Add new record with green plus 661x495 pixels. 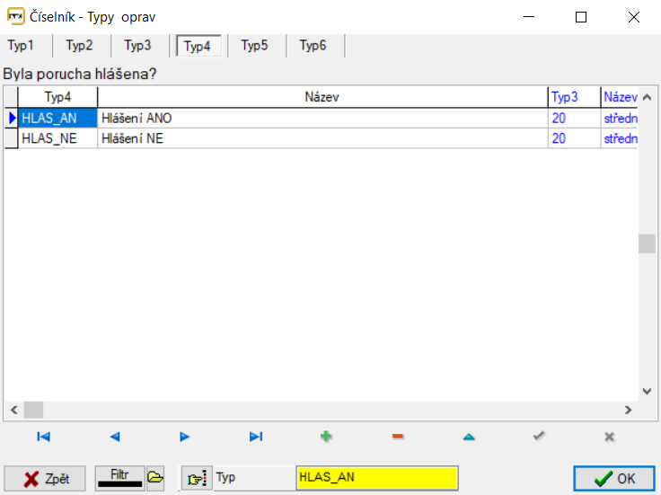point(326,437)
